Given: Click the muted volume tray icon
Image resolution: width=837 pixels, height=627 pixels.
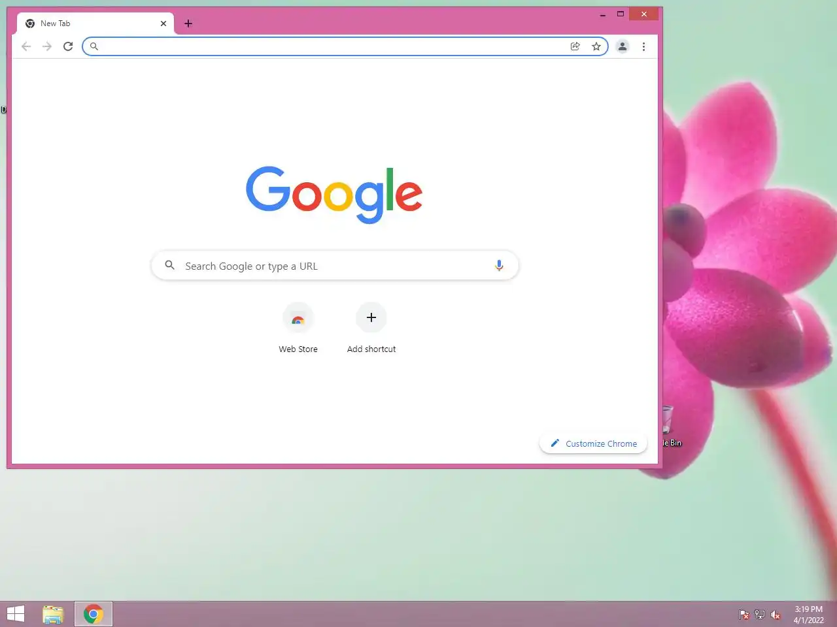Looking at the screenshot, I should (776, 615).
